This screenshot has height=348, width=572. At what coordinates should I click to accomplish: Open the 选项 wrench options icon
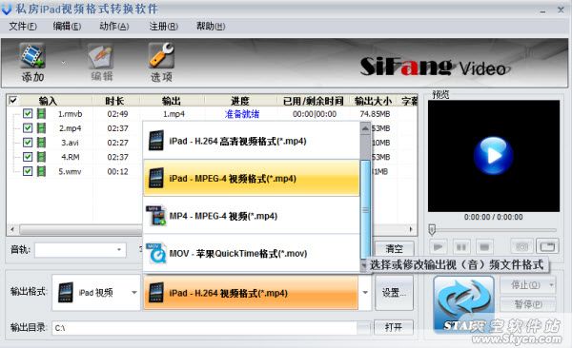pos(161,56)
